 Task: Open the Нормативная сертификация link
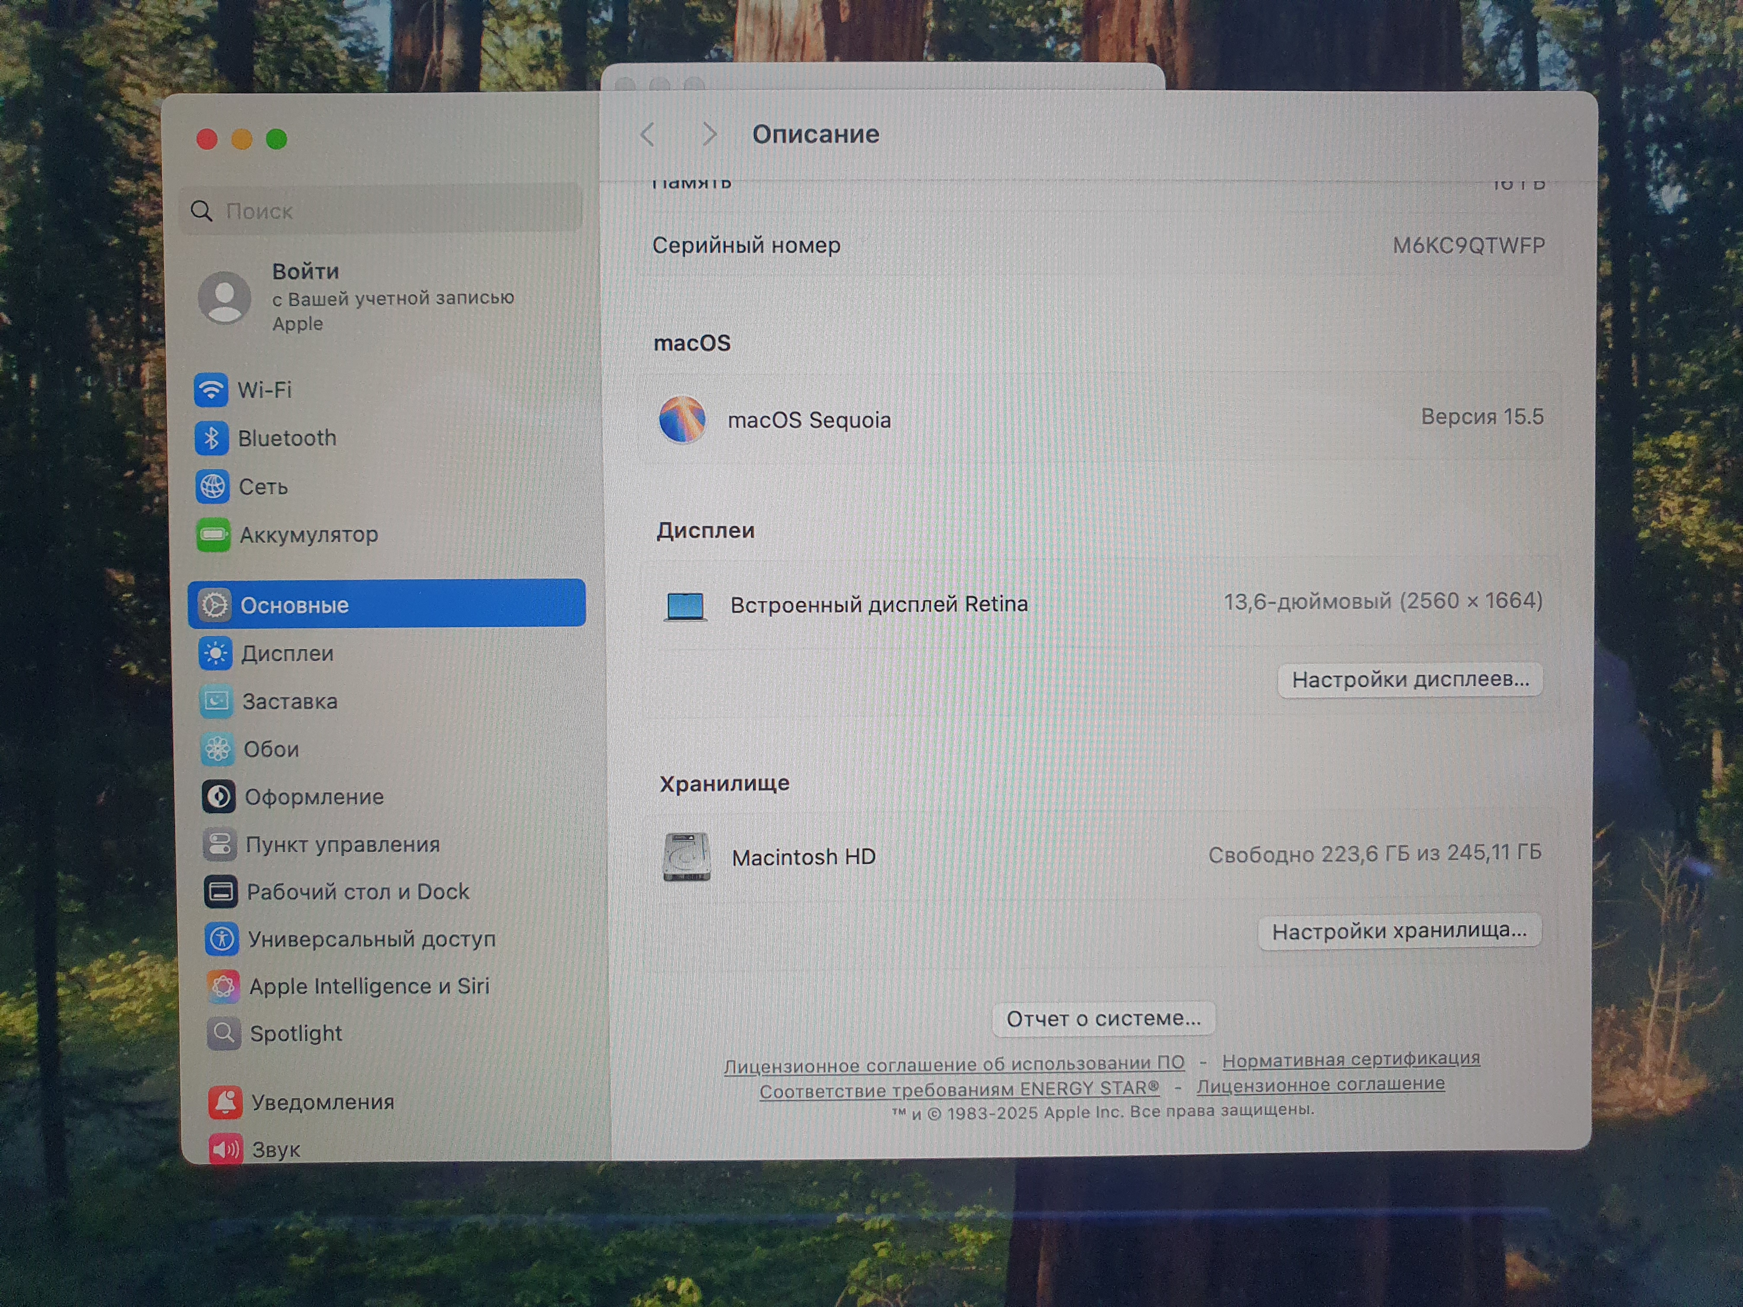1350,1060
